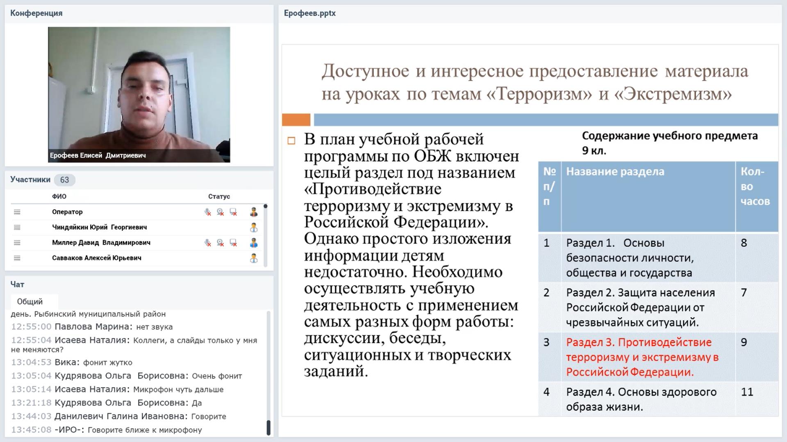
Task: Select participant Миллер Давид Владимирович
Action: click(x=101, y=243)
